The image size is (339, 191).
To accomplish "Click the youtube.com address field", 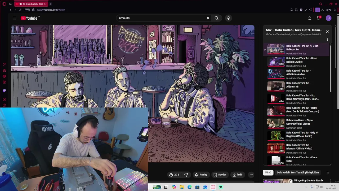I will tap(51, 10).
